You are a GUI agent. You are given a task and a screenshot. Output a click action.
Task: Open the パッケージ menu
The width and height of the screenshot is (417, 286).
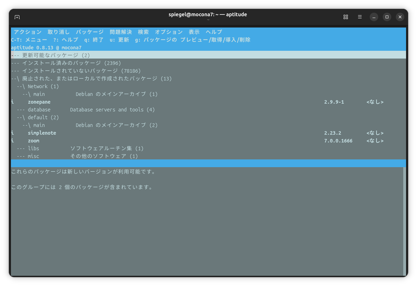tap(90, 32)
